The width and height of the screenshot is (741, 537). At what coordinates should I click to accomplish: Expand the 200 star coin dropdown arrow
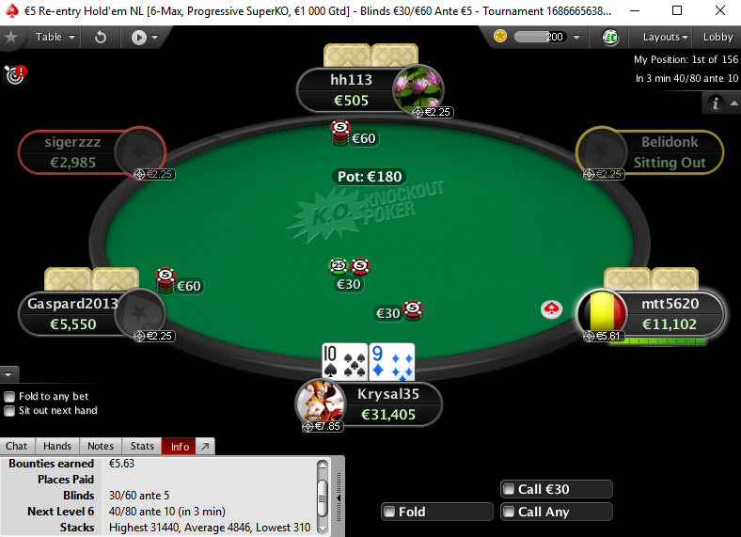tap(576, 37)
